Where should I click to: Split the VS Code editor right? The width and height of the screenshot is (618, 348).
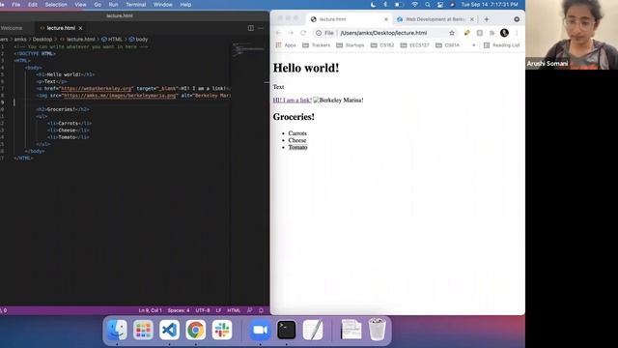[251, 28]
